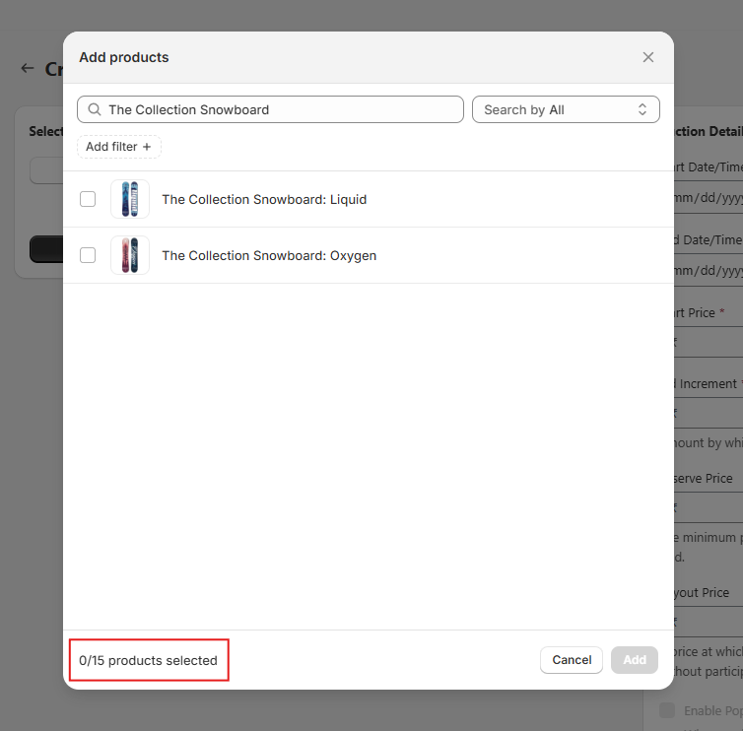Click the Add filter button
The width and height of the screenshot is (743, 731).
coord(118,147)
